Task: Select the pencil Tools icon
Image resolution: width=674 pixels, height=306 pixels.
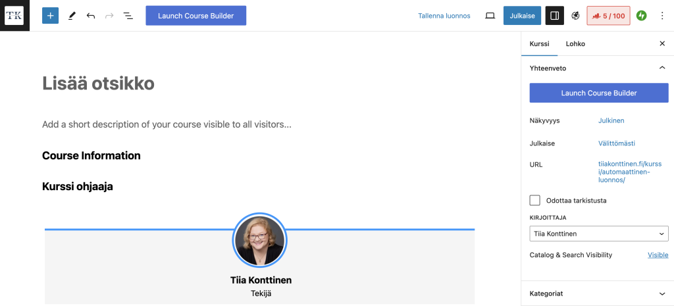Action: (x=71, y=15)
